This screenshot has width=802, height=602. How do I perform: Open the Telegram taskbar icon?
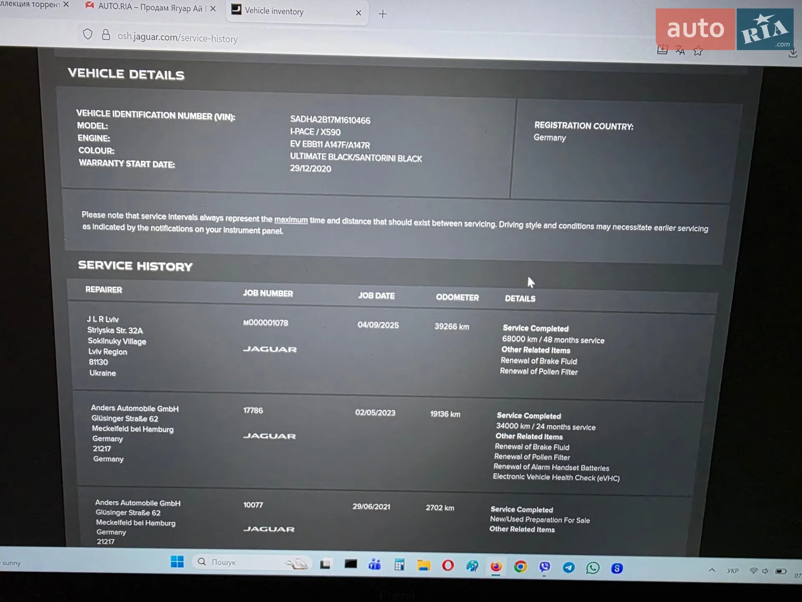click(x=569, y=567)
